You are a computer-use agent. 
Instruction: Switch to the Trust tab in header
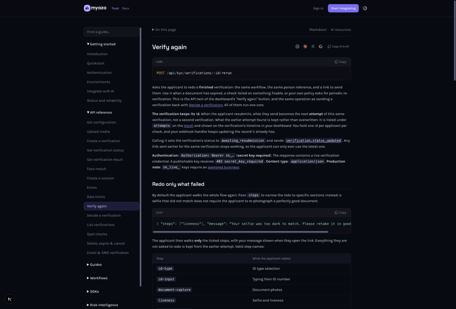(115, 8)
